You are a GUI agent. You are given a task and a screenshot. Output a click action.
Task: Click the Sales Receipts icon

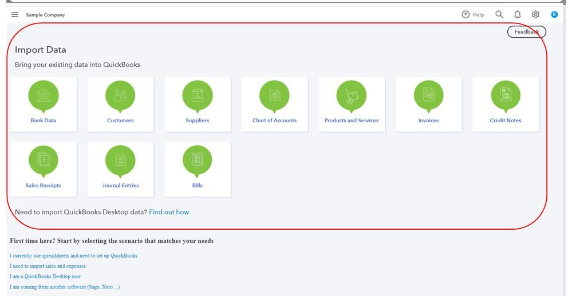click(x=44, y=161)
